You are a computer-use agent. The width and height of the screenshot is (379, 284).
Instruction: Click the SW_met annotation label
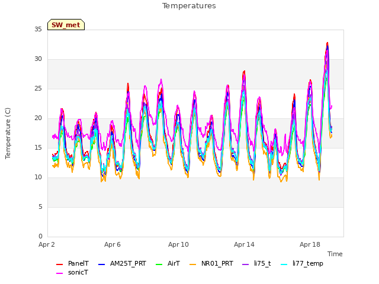(x=66, y=25)
